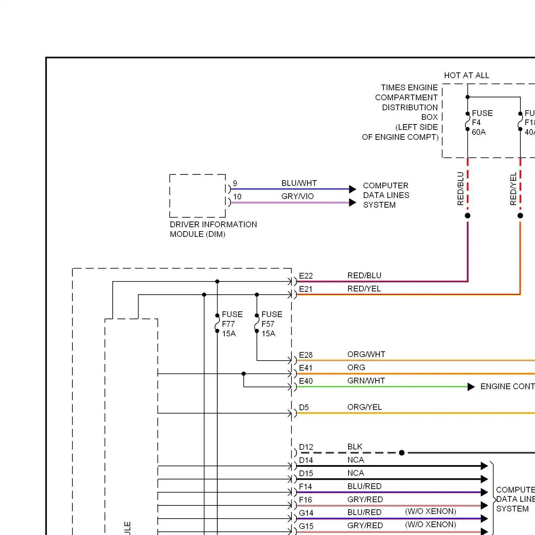The image size is (535, 535).
Task: Click the "BLU/WHT" wire label
Action: tap(299, 183)
